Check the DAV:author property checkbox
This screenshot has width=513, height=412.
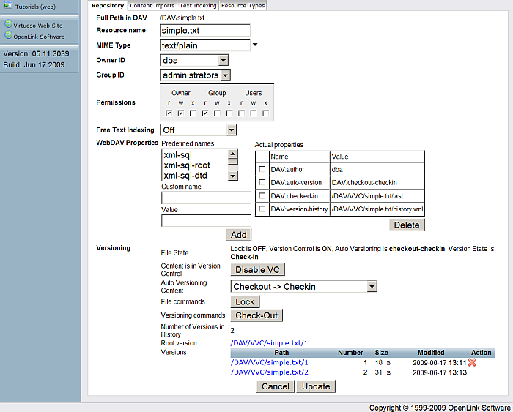(262, 169)
